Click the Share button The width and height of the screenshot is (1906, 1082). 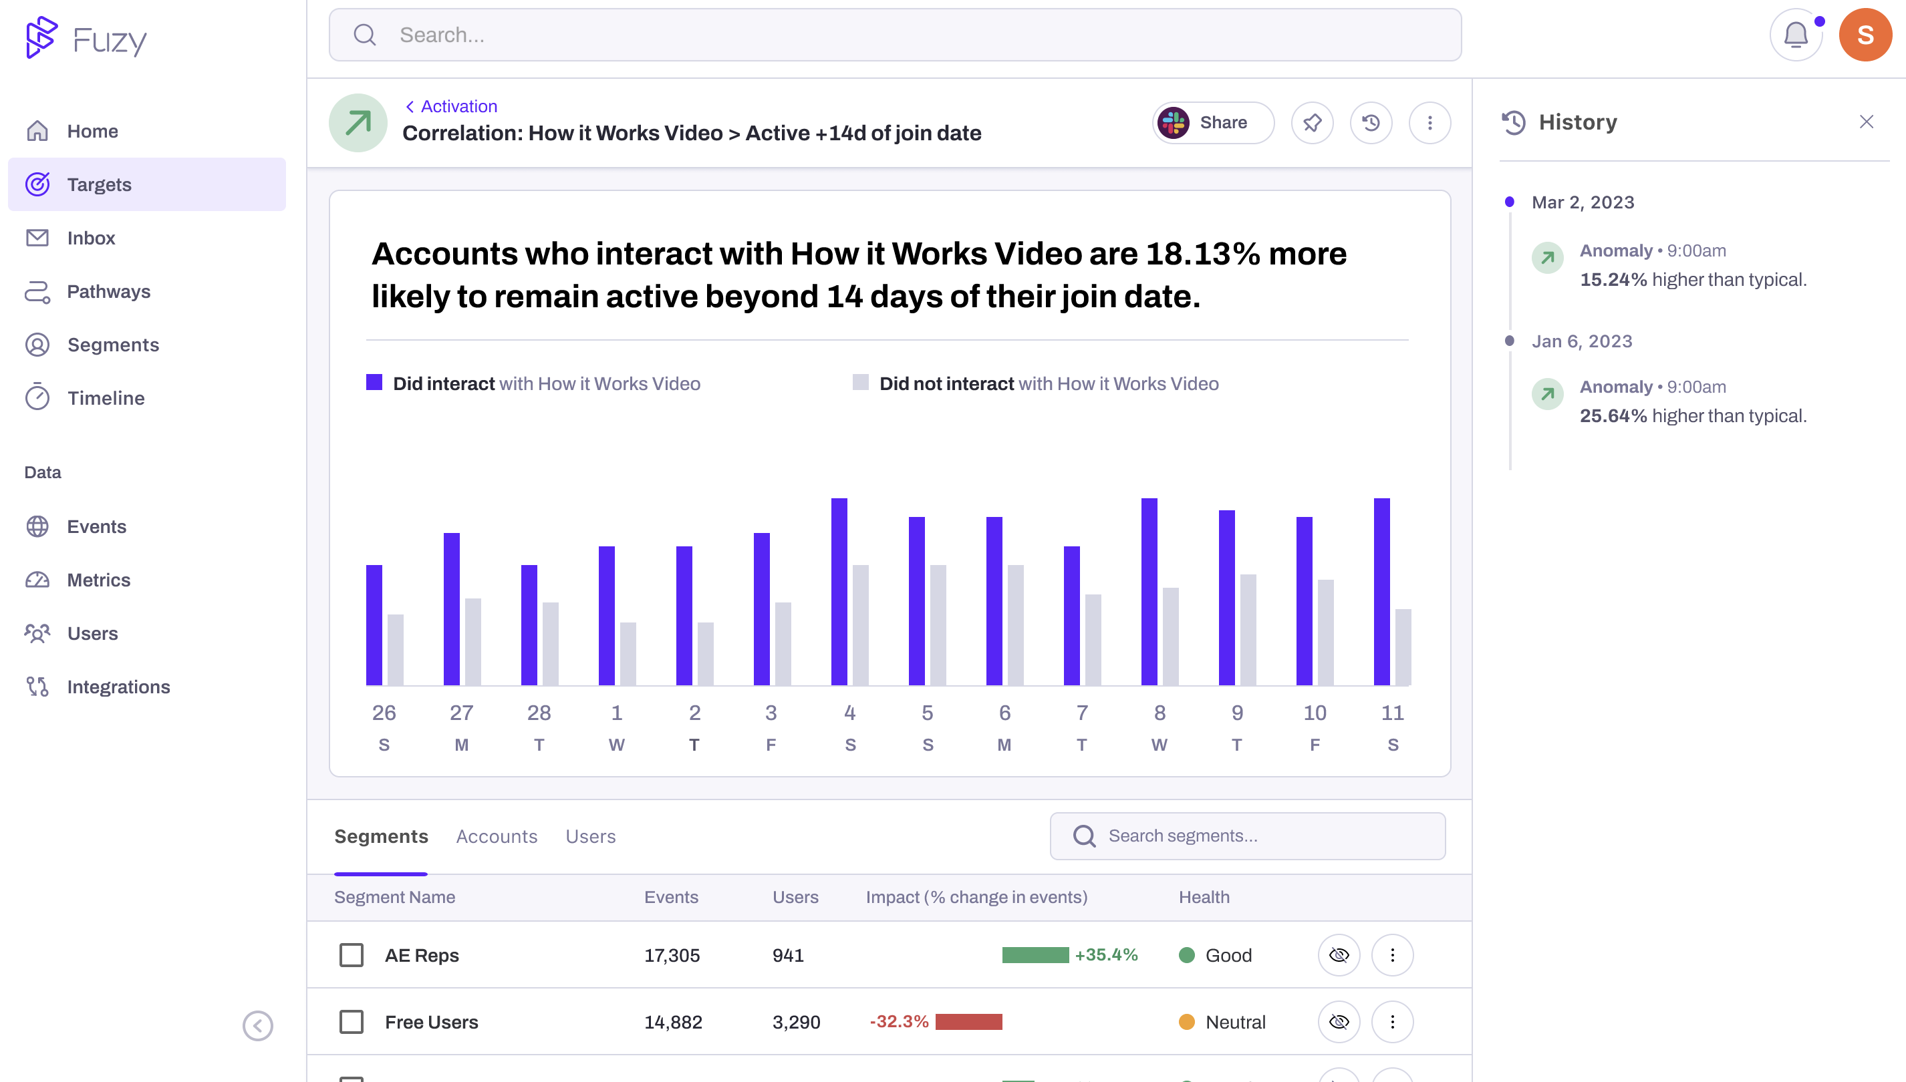1212,123
